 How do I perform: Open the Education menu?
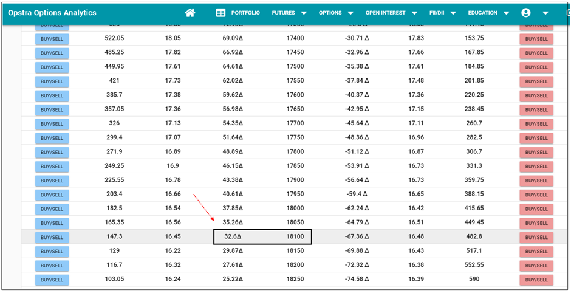click(488, 13)
